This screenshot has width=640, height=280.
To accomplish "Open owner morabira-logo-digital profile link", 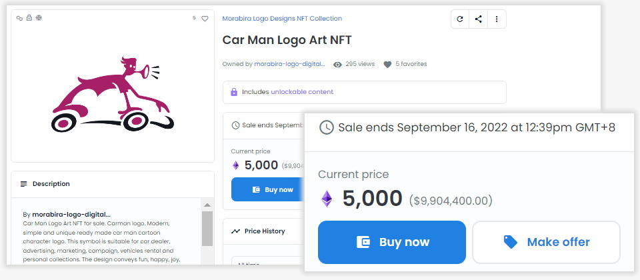I will (289, 65).
